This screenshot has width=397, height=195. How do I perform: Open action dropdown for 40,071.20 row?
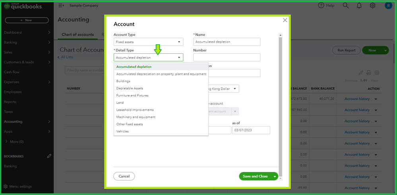[x=376, y=99]
